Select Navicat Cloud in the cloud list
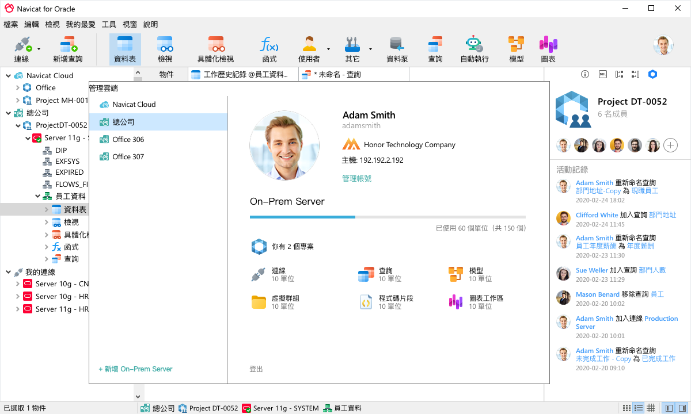This screenshot has width=691, height=414. [158, 105]
